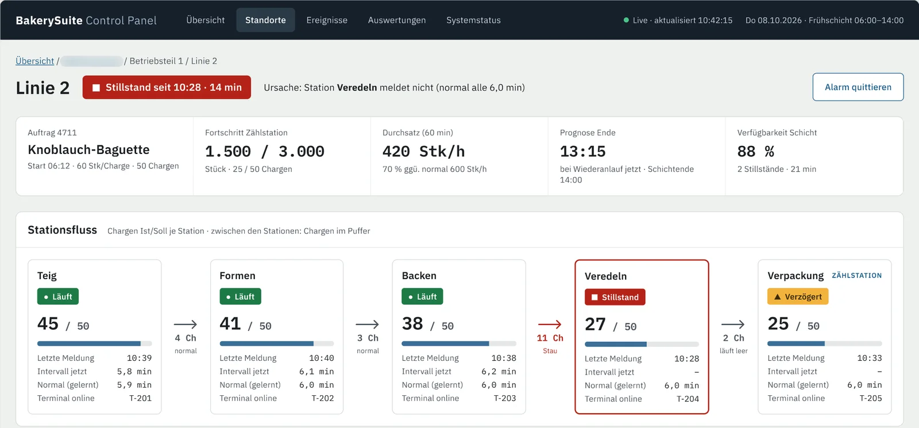Click the 420 Stk/h throughput value

[424, 152]
